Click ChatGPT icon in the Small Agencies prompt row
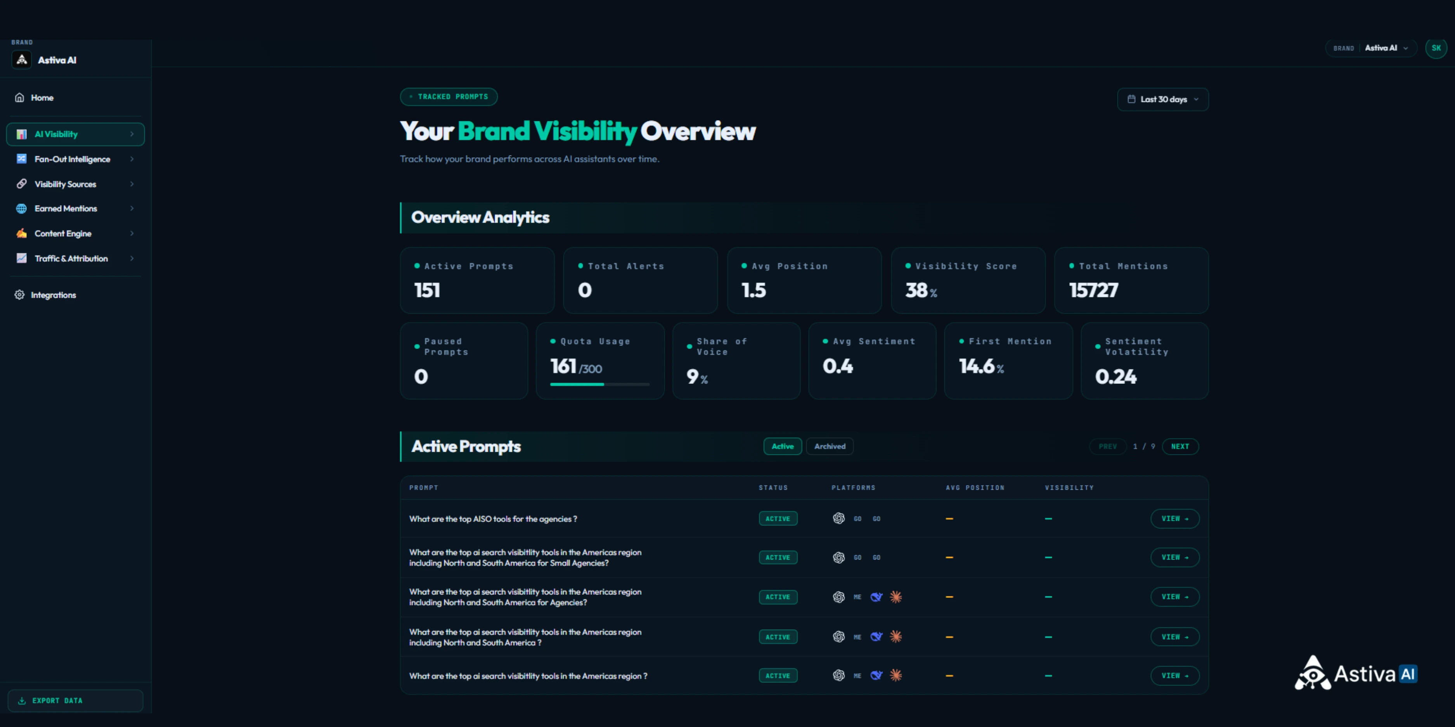 [839, 558]
